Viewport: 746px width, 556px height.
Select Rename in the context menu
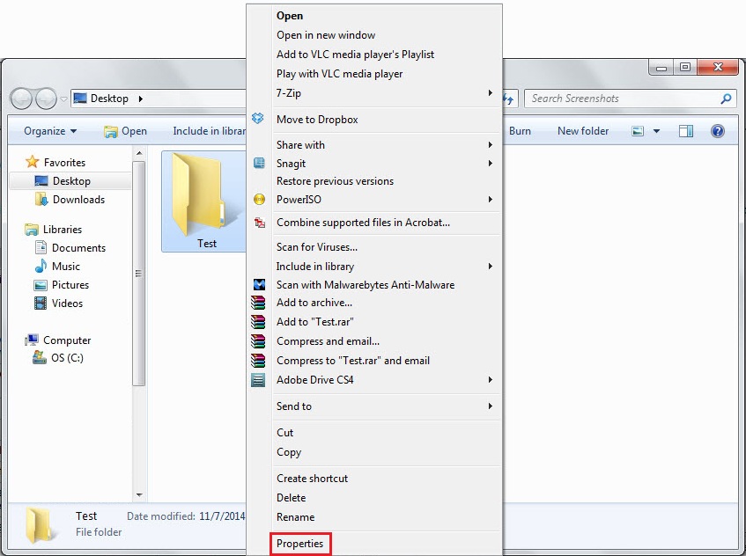(295, 517)
